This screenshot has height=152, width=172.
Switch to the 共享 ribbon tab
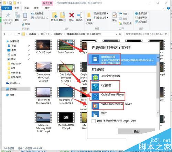tap(26, 8)
